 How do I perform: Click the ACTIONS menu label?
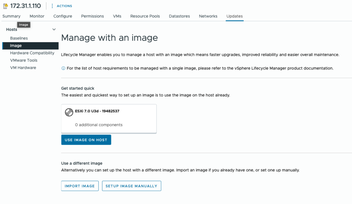click(64, 6)
